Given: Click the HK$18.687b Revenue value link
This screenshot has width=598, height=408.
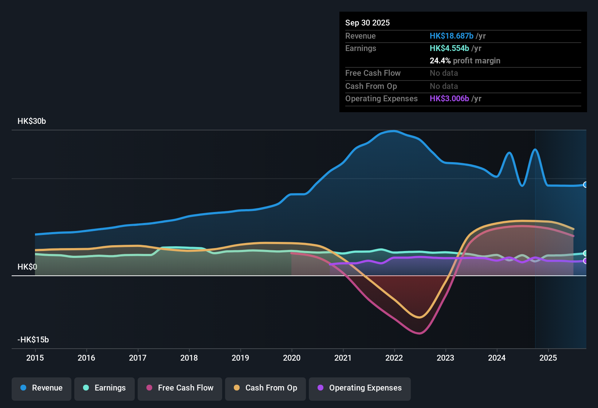Looking at the screenshot, I should 452,36.
